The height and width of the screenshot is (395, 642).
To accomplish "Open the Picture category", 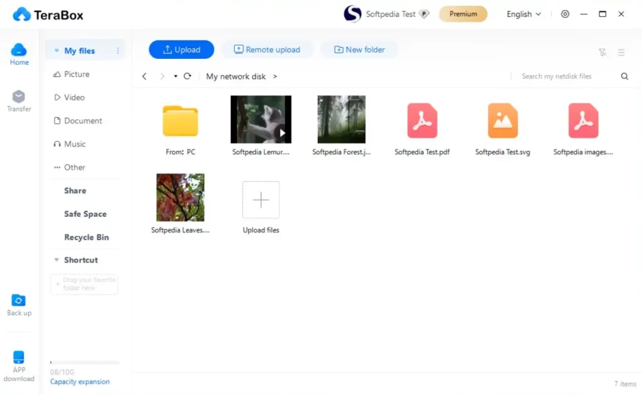I will pyautogui.click(x=75, y=74).
